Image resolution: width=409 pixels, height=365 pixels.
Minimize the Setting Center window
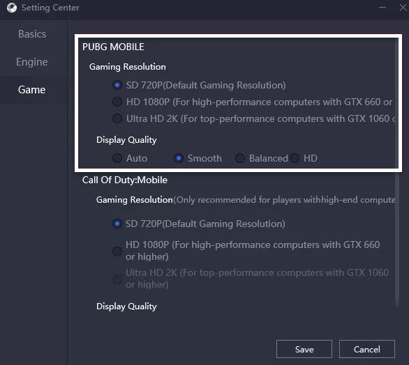382,7
